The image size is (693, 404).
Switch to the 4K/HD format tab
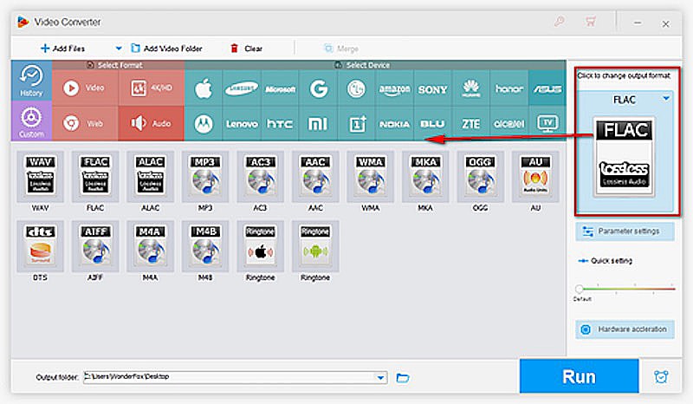(x=151, y=88)
